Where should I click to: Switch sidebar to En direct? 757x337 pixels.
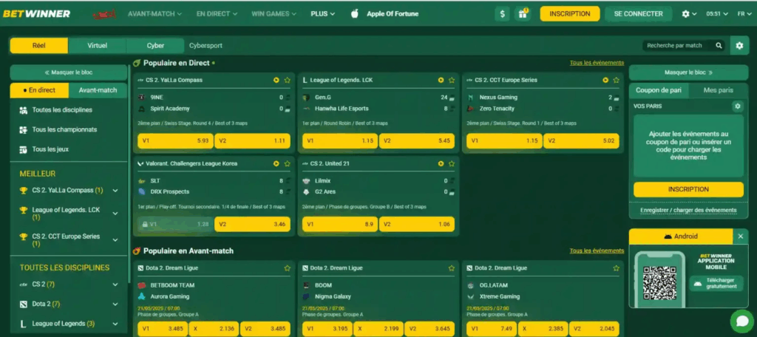coord(40,90)
